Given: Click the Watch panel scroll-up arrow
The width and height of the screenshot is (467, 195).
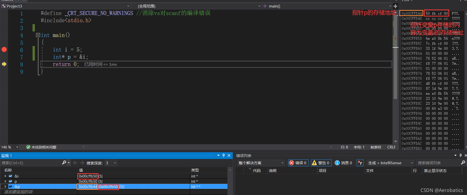Looking at the screenshot, I should click(x=230, y=170).
